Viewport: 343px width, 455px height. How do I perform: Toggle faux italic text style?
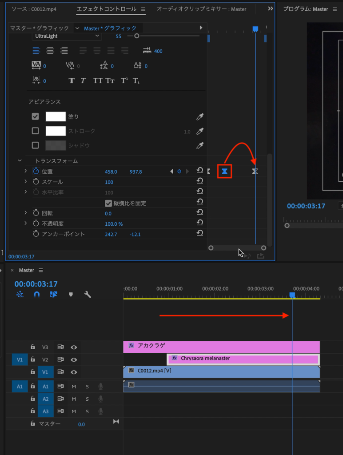click(84, 81)
